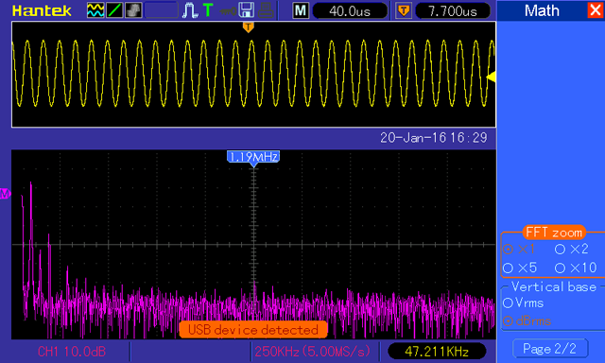Image resolution: width=605 pixels, height=363 pixels.
Task: Click the 40.0us timebase readout
Action: [350, 10]
